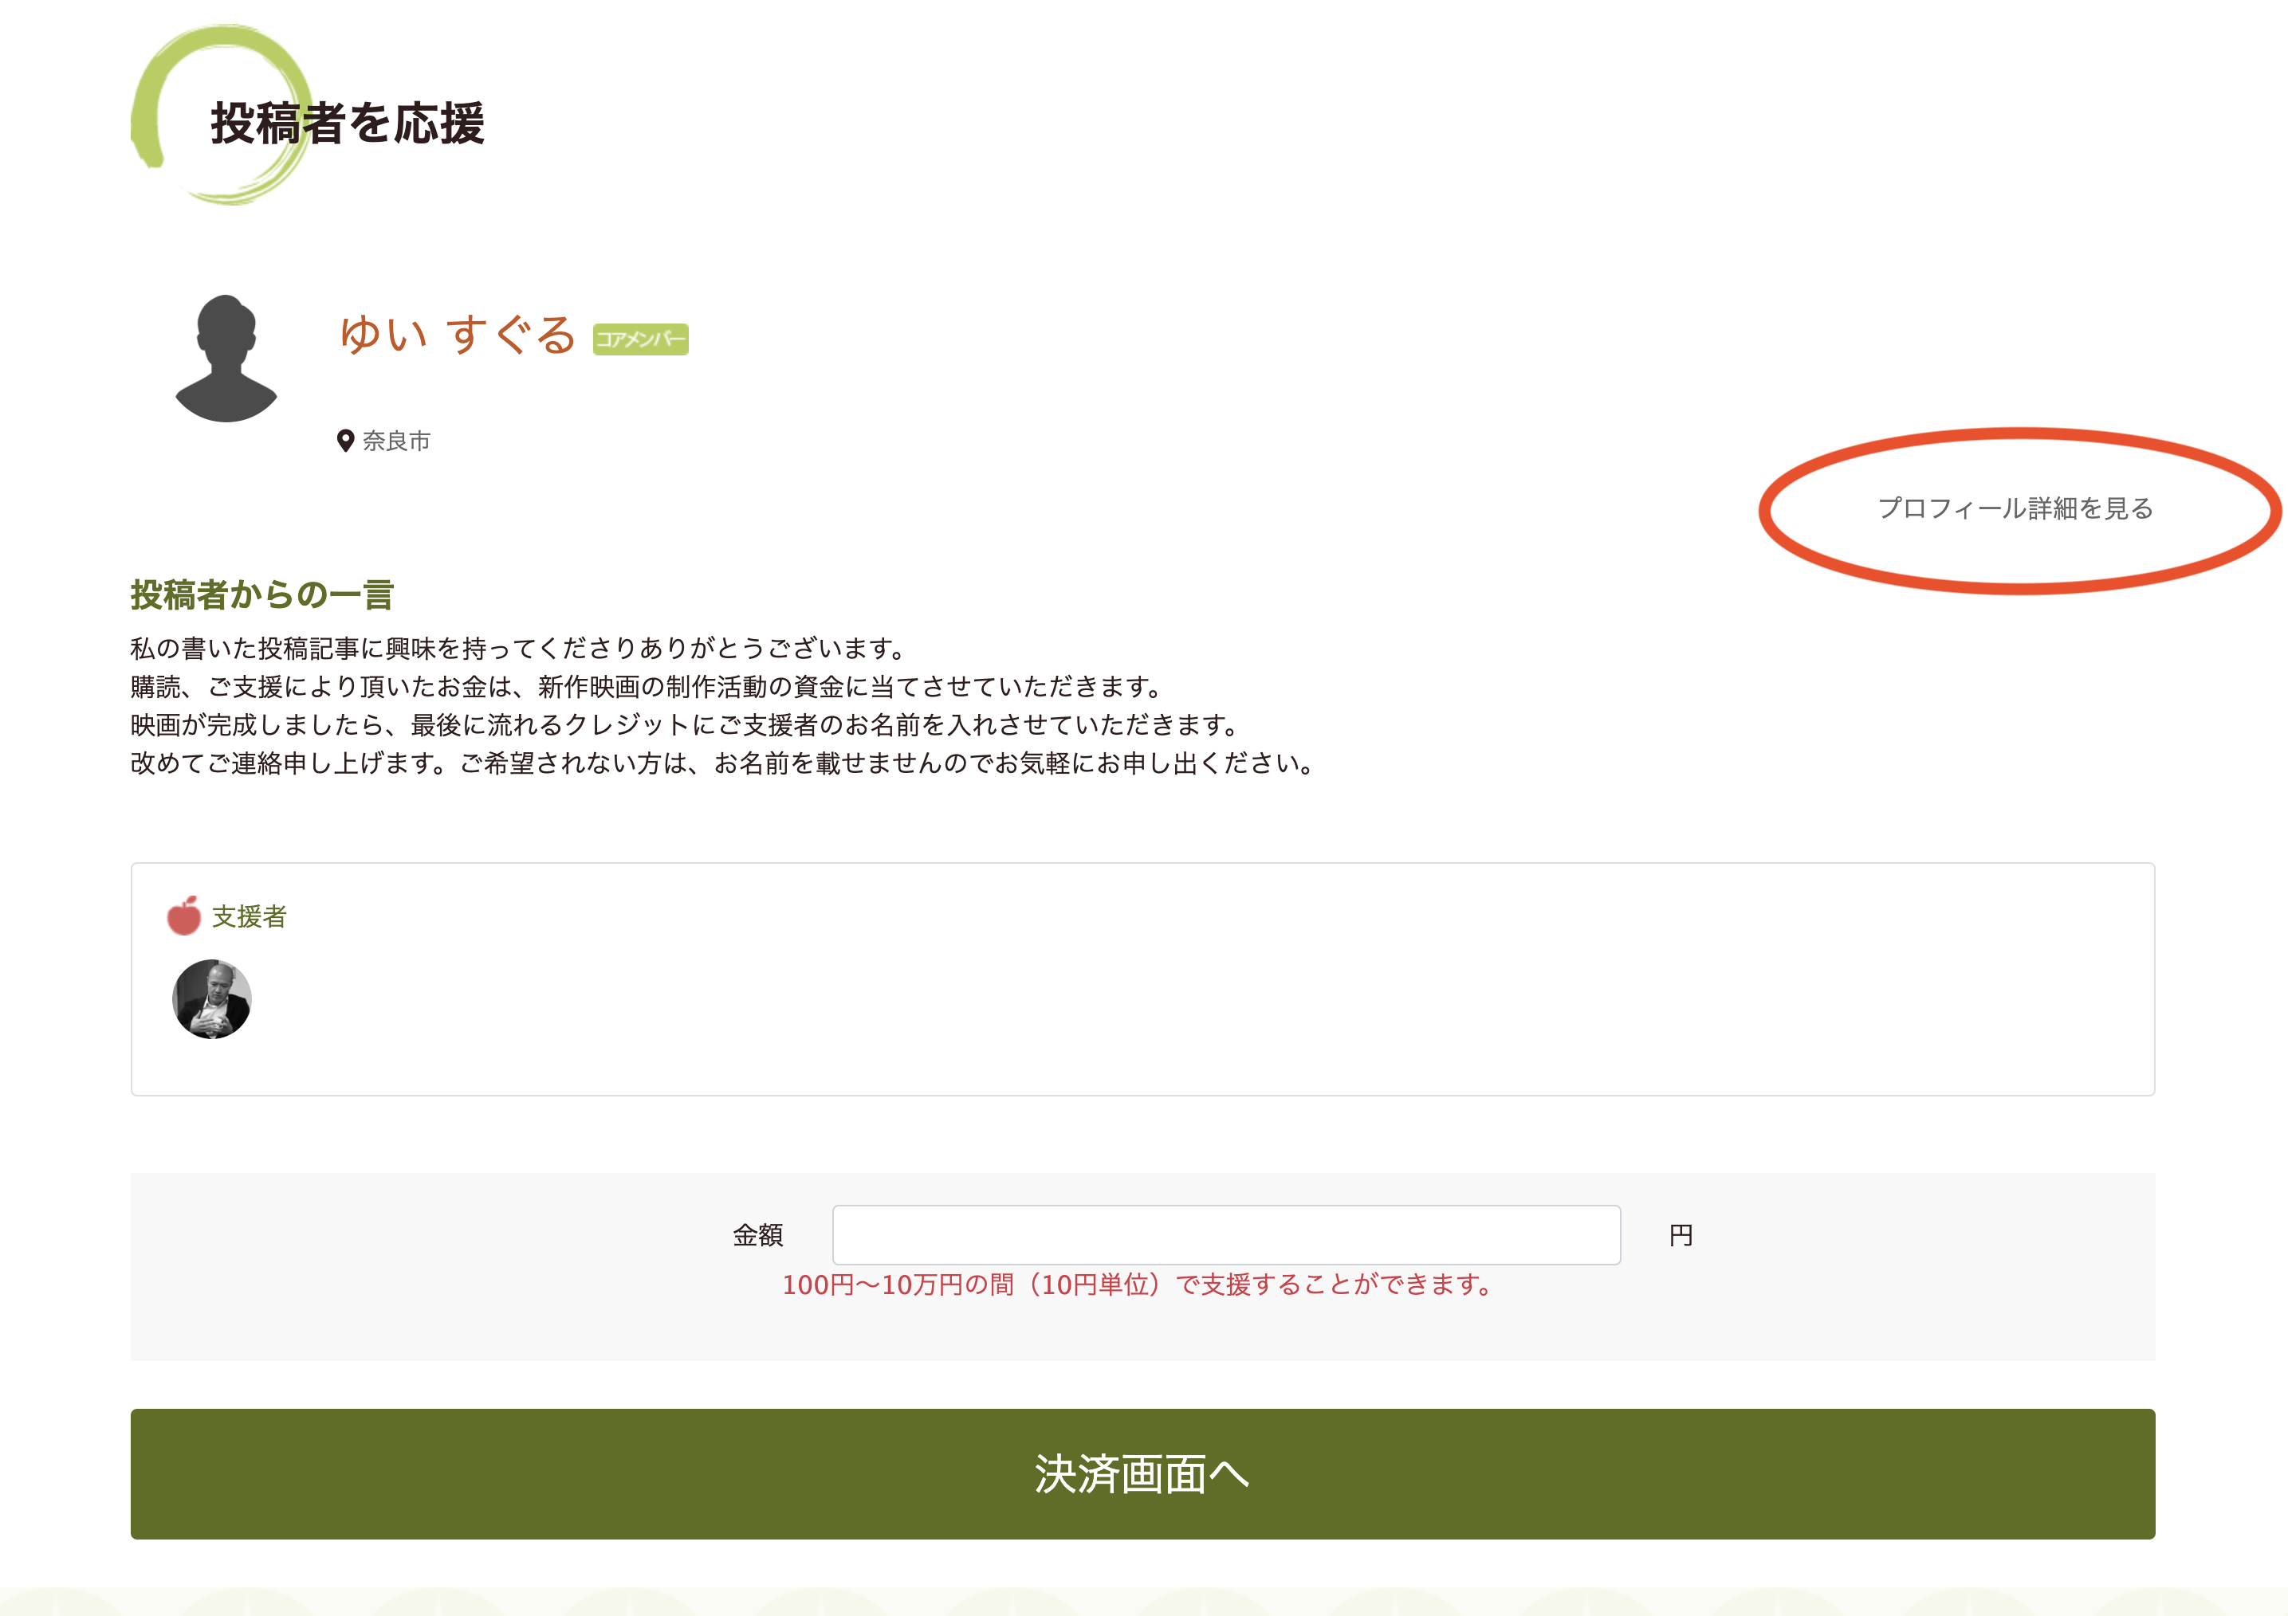The width and height of the screenshot is (2288, 1616).
Task: Select the 奈良市 location text
Action: click(x=397, y=441)
